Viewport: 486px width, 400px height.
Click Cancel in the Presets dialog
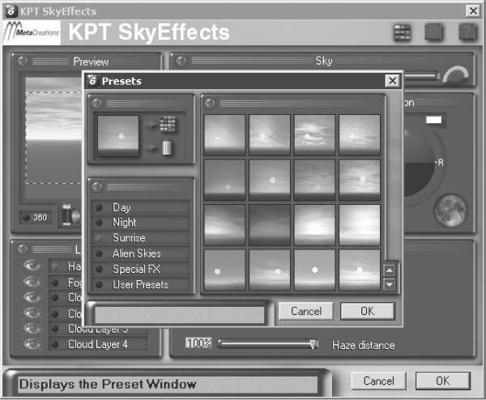[306, 311]
